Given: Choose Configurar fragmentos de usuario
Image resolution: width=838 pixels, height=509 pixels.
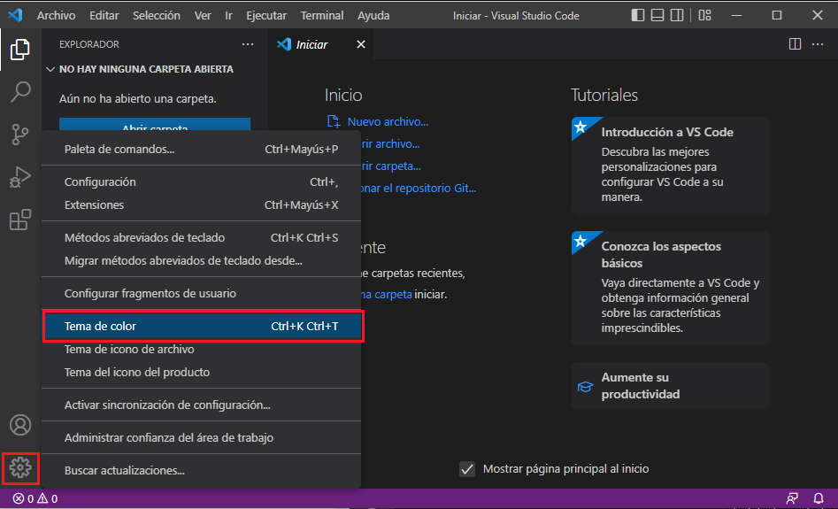Looking at the screenshot, I should 201,293.
